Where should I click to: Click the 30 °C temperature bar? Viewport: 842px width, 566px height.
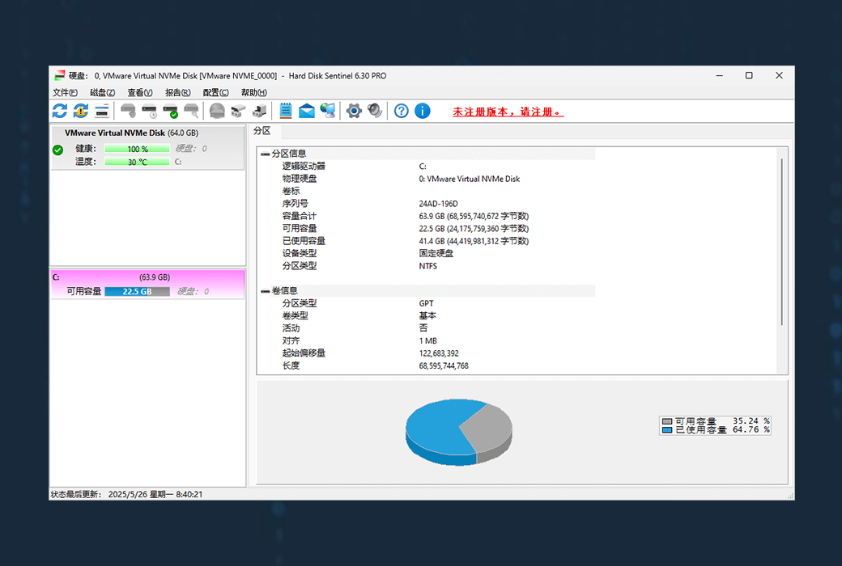pyautogui.click(x=138, y=162)
